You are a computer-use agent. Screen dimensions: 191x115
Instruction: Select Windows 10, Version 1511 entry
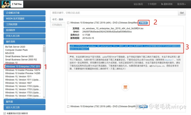(x=18, y=76)
